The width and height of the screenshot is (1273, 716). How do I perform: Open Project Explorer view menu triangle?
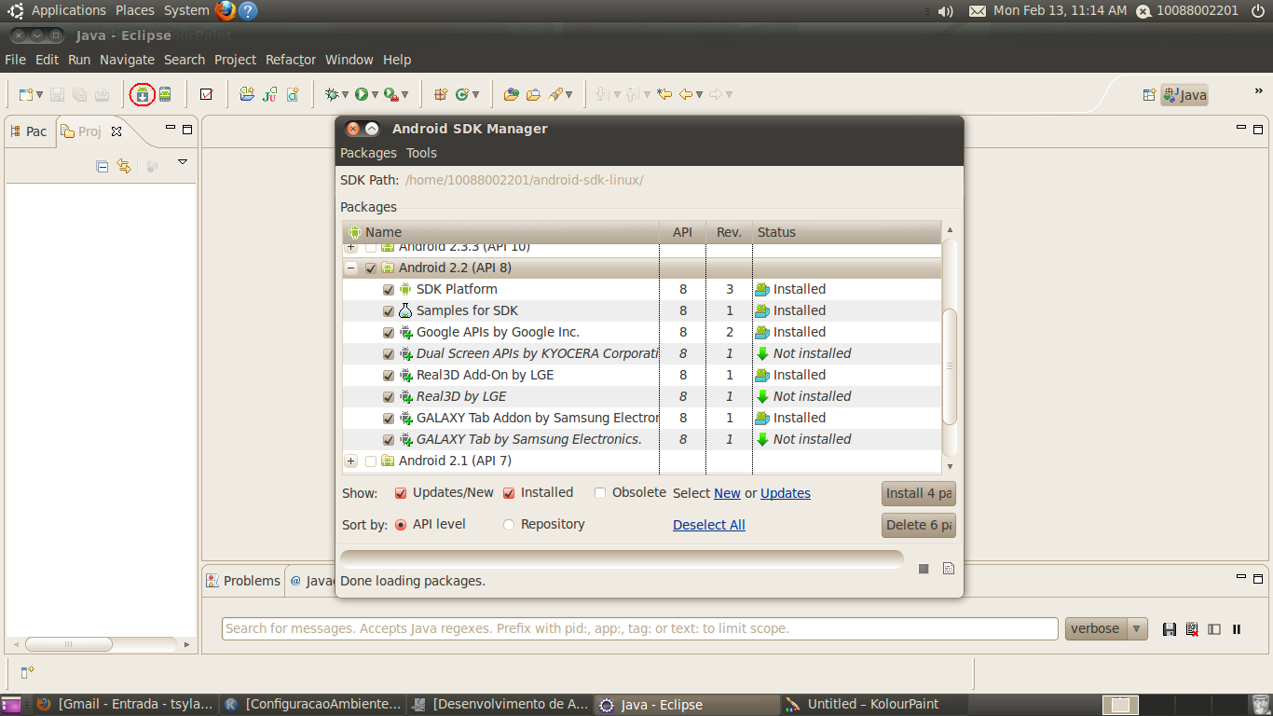tap(183, 162)
